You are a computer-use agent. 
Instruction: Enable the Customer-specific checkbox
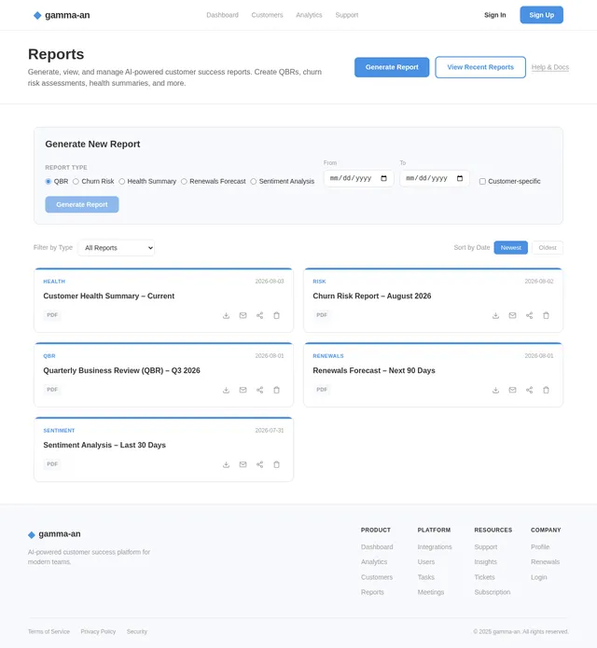click(482, 182)
